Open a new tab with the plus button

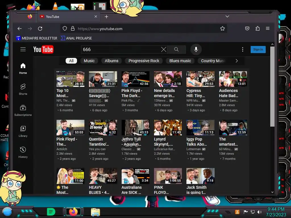point(106,17)
